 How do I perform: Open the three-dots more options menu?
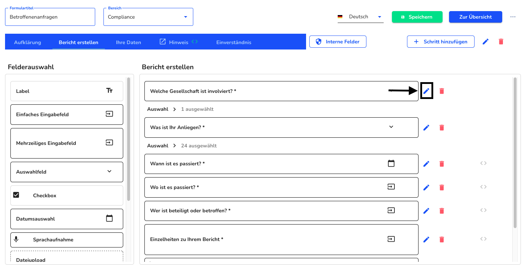(513, 17)
